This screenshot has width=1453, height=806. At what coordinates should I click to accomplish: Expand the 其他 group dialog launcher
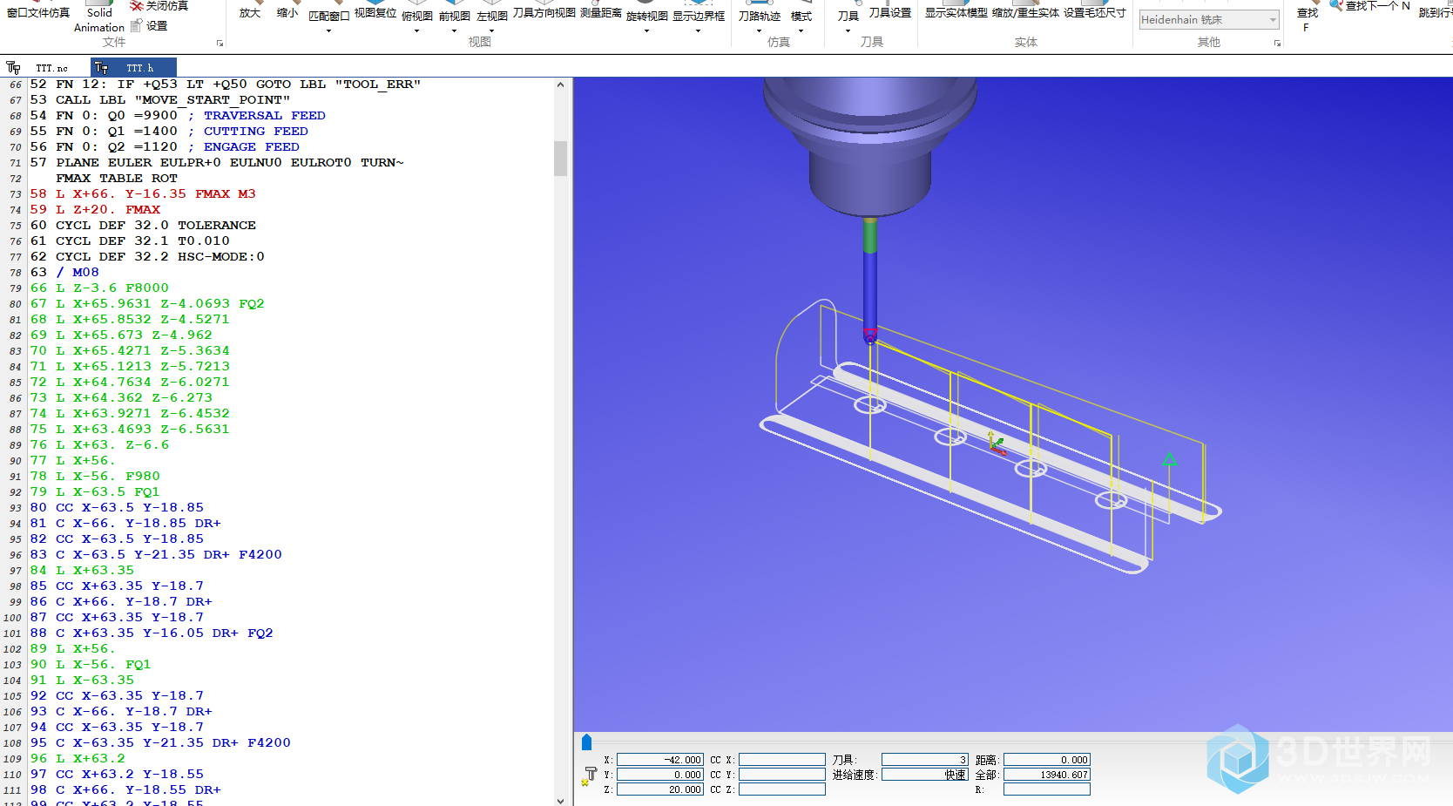pyautogui.click(x=1278, y=43)
